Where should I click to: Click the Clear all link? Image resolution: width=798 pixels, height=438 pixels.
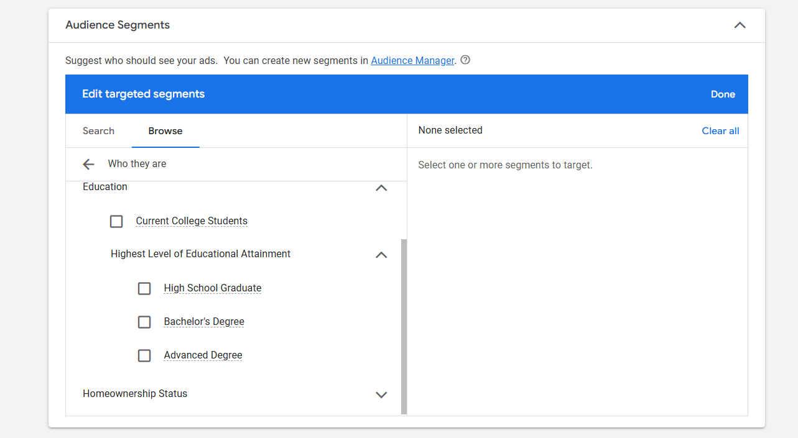pos(720,131)
